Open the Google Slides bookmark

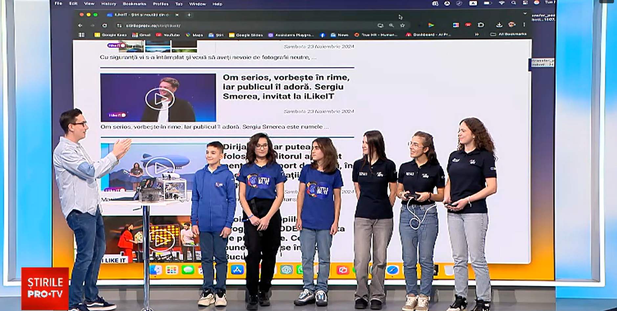pos(244,34)
